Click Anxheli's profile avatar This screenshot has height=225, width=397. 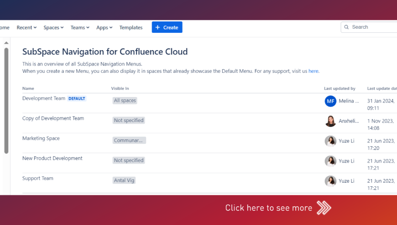(x=330, y=121)
